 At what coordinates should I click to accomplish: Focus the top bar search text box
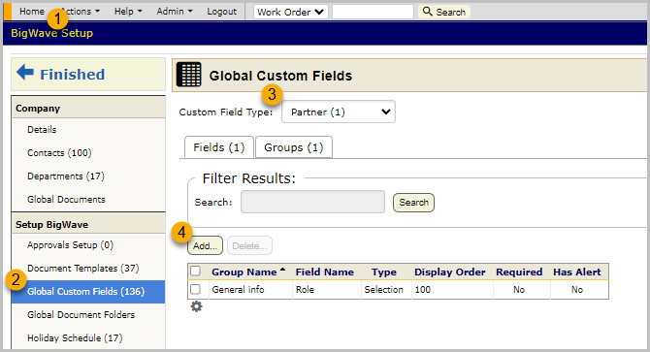[x=374, y=12]
